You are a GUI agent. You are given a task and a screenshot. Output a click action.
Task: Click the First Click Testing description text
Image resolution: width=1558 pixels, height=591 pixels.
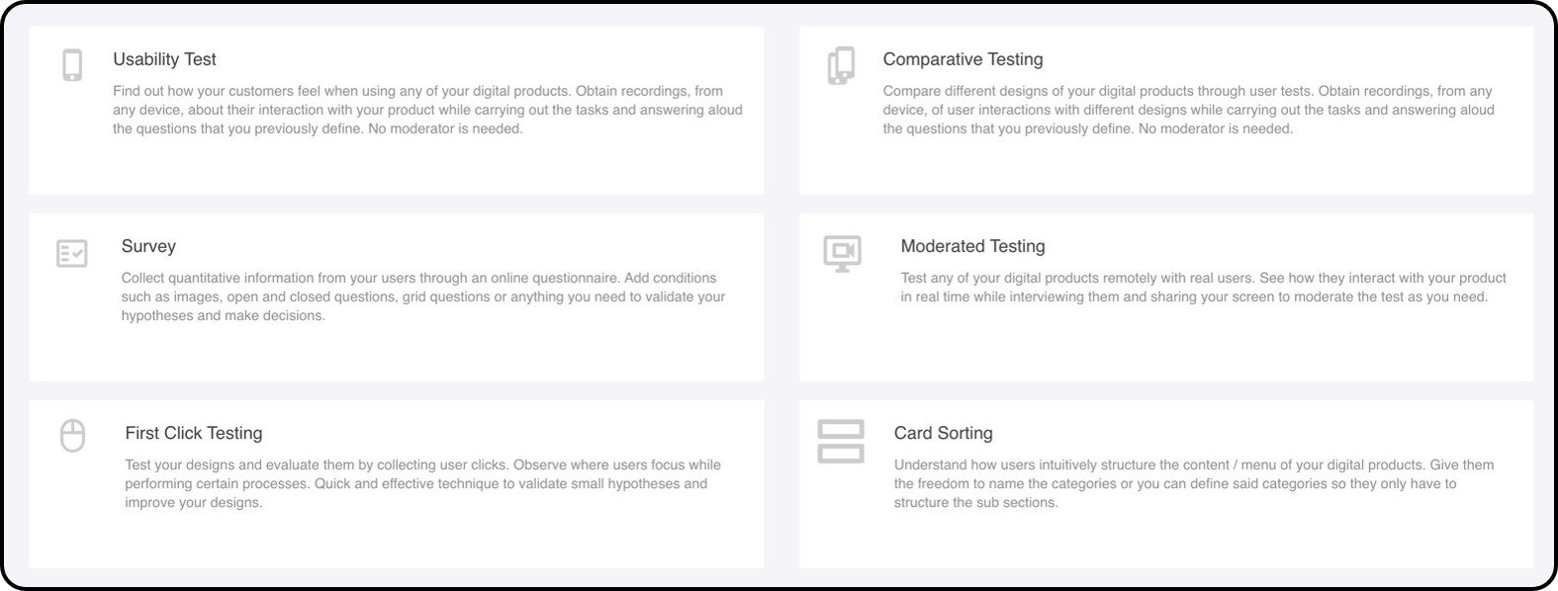coord(422,483)
